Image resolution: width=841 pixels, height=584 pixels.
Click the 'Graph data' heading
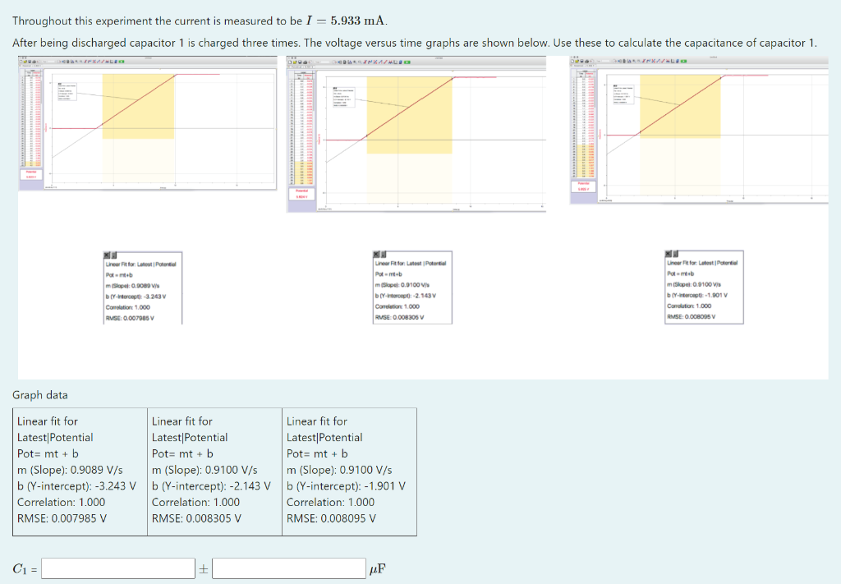coord(40,395)
